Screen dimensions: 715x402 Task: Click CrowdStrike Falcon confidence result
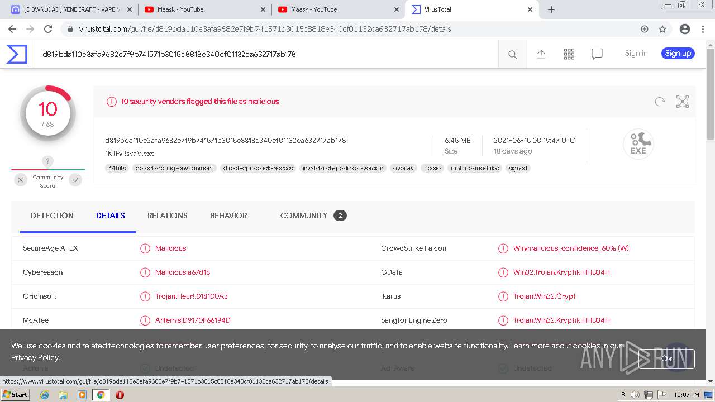[571, 248]
